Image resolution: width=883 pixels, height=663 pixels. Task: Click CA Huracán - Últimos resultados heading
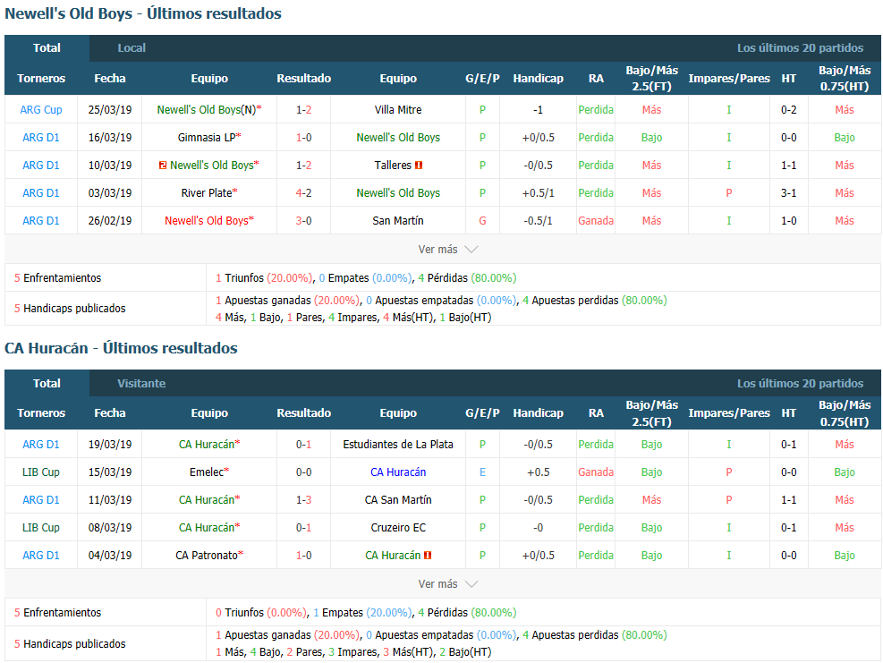coord(121,348)
